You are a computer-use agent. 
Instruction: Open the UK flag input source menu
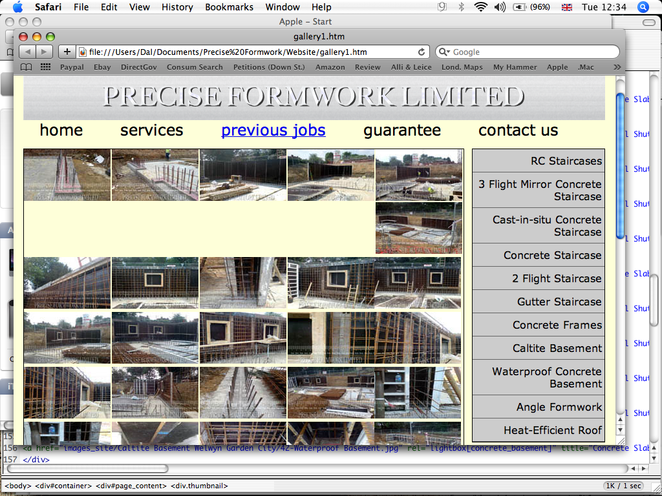567,7
